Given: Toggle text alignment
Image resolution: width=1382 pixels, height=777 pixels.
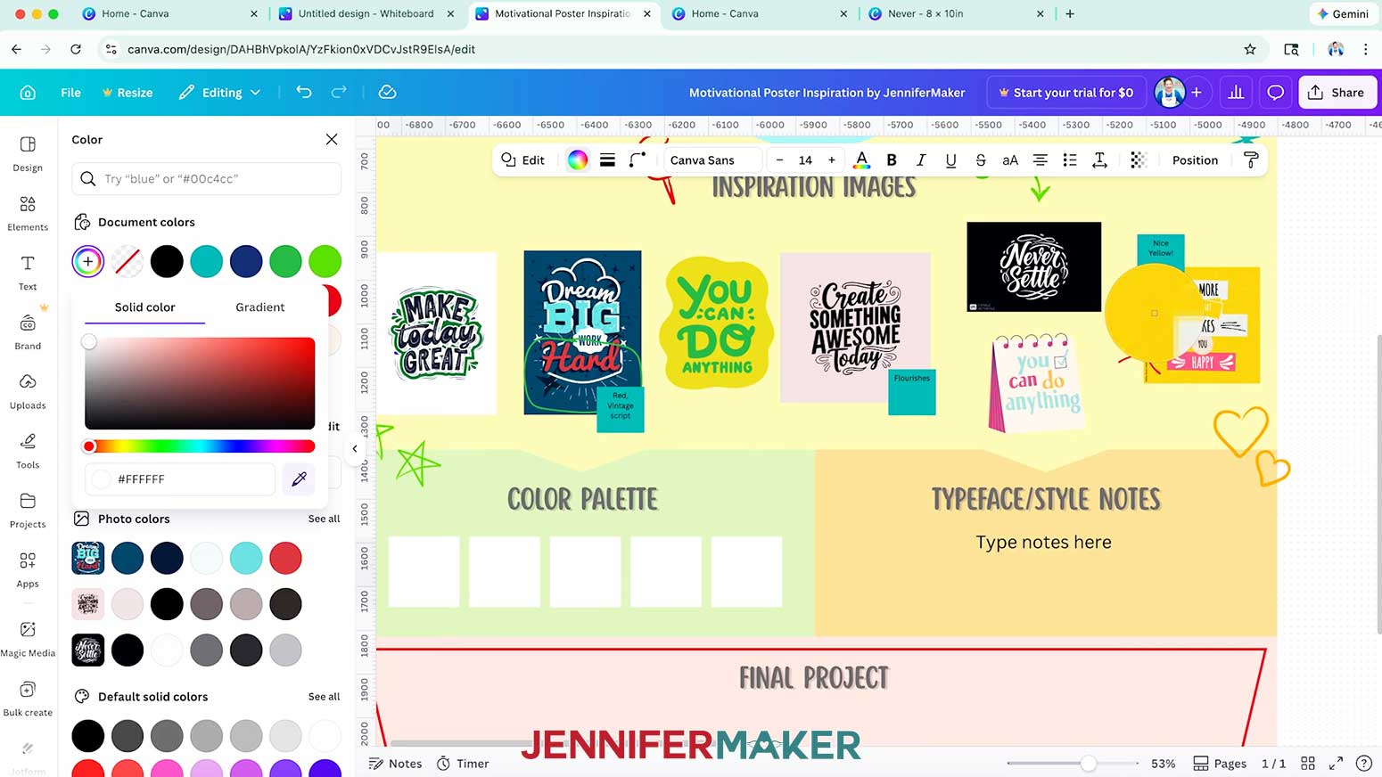Looking at the screenshot, I should [1040, 159].
